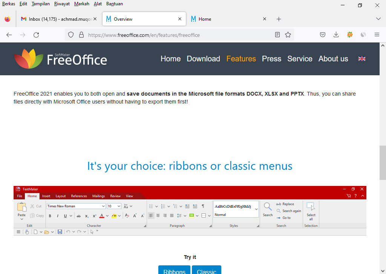The width and height of the screenshot is (386, 274).
Task: Toggle Bold formatting
Action: point(50,215)
